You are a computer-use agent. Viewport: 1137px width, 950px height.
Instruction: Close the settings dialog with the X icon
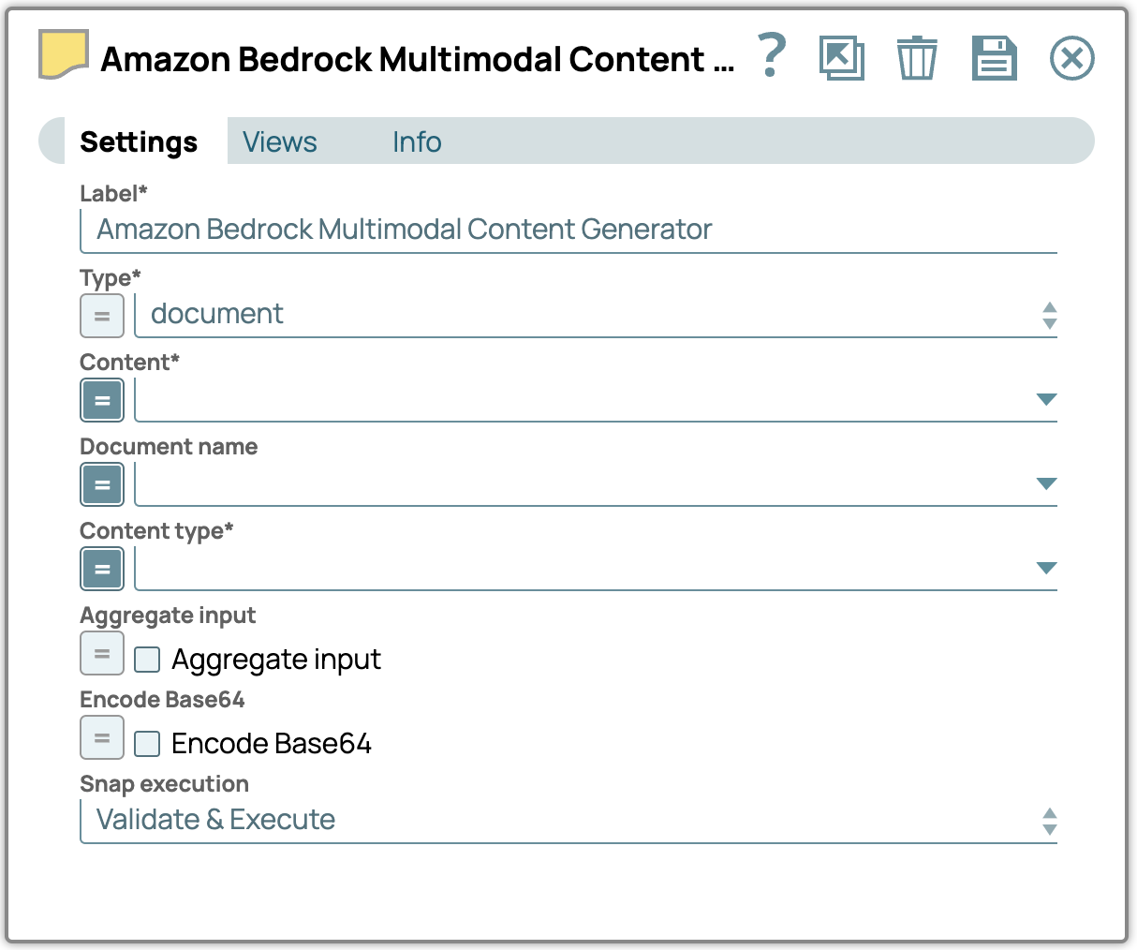(x=1071, y=58)
